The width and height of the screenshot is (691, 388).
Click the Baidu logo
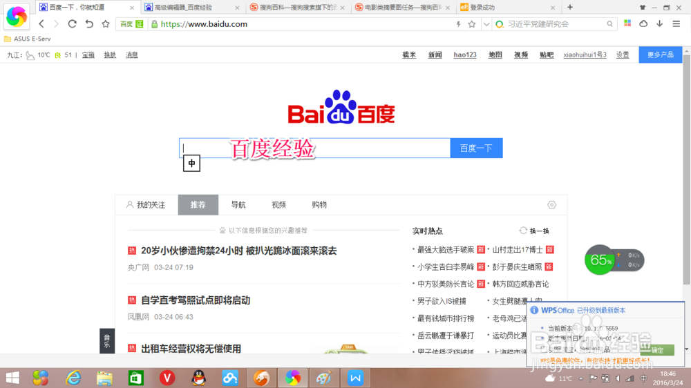click(x=341, y=107)
